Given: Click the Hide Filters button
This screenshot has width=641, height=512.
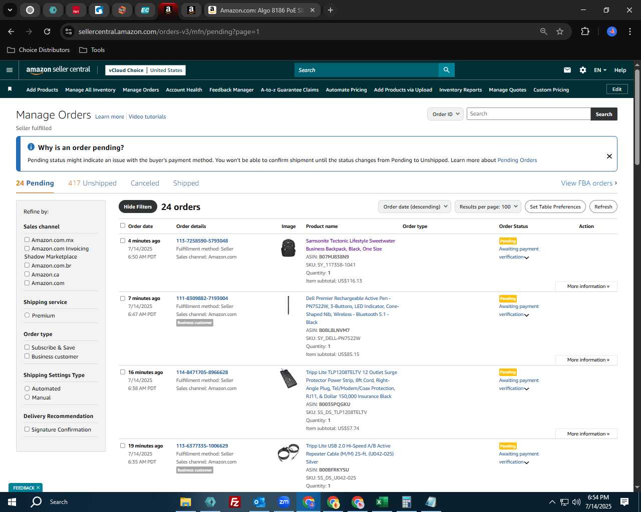Looking at the screenshot, I should (x=138, y=206).
